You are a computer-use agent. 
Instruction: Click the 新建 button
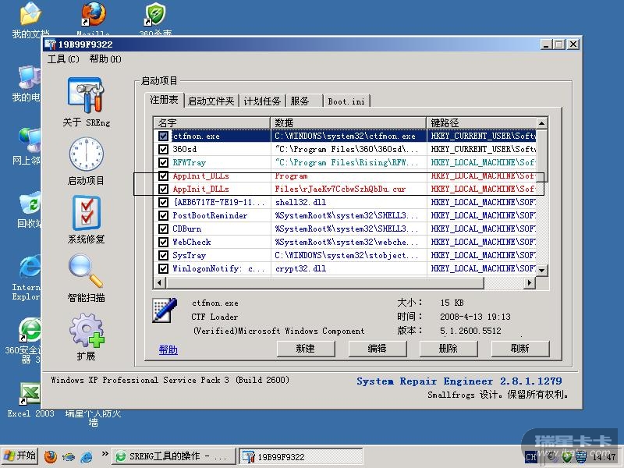(306, 349)
